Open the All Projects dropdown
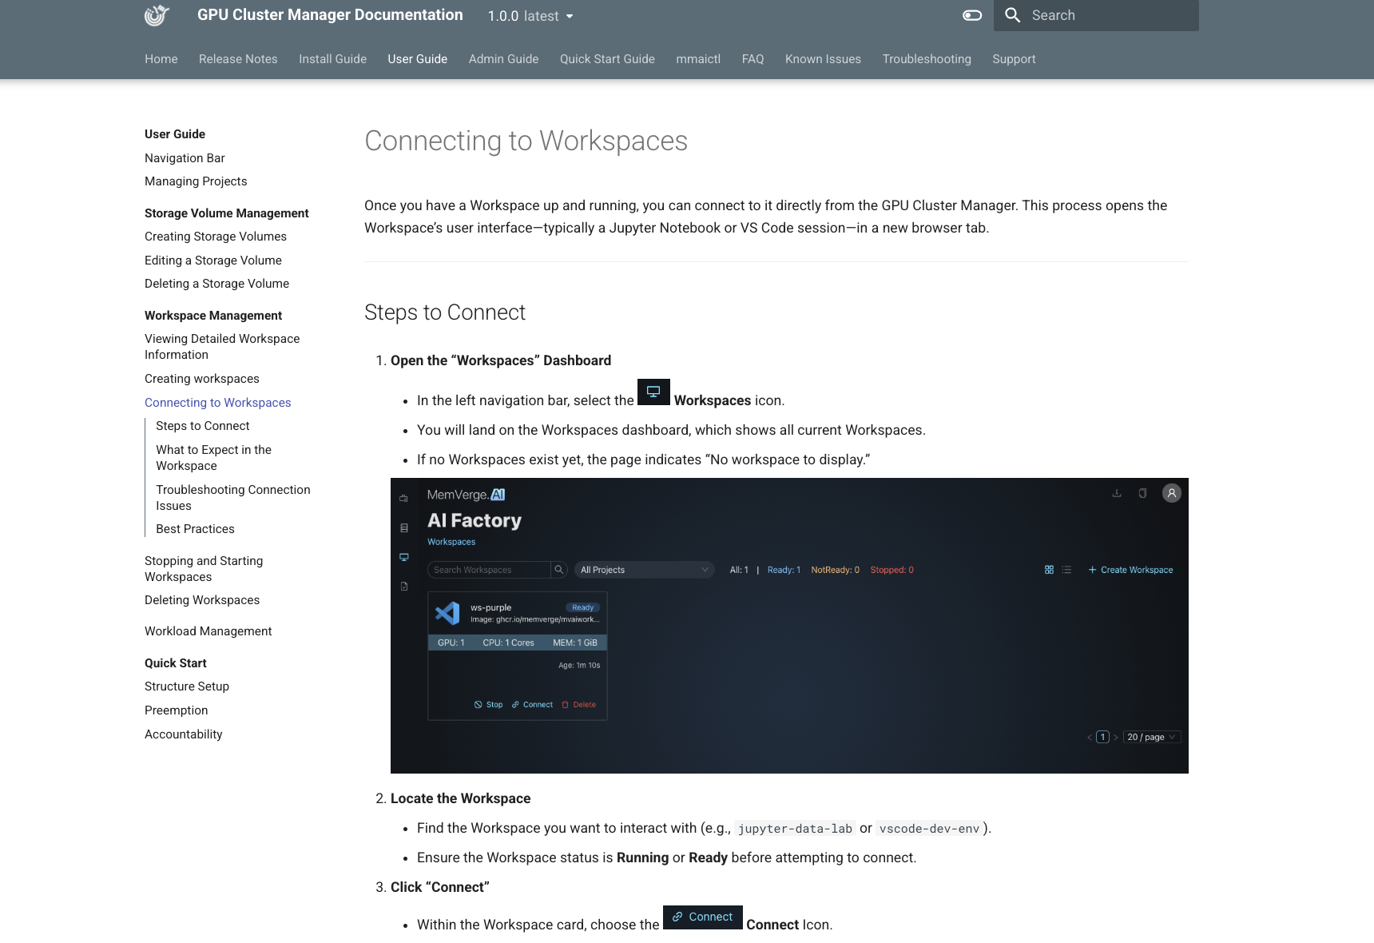1374x943 pixels. [x=643, y=570]
